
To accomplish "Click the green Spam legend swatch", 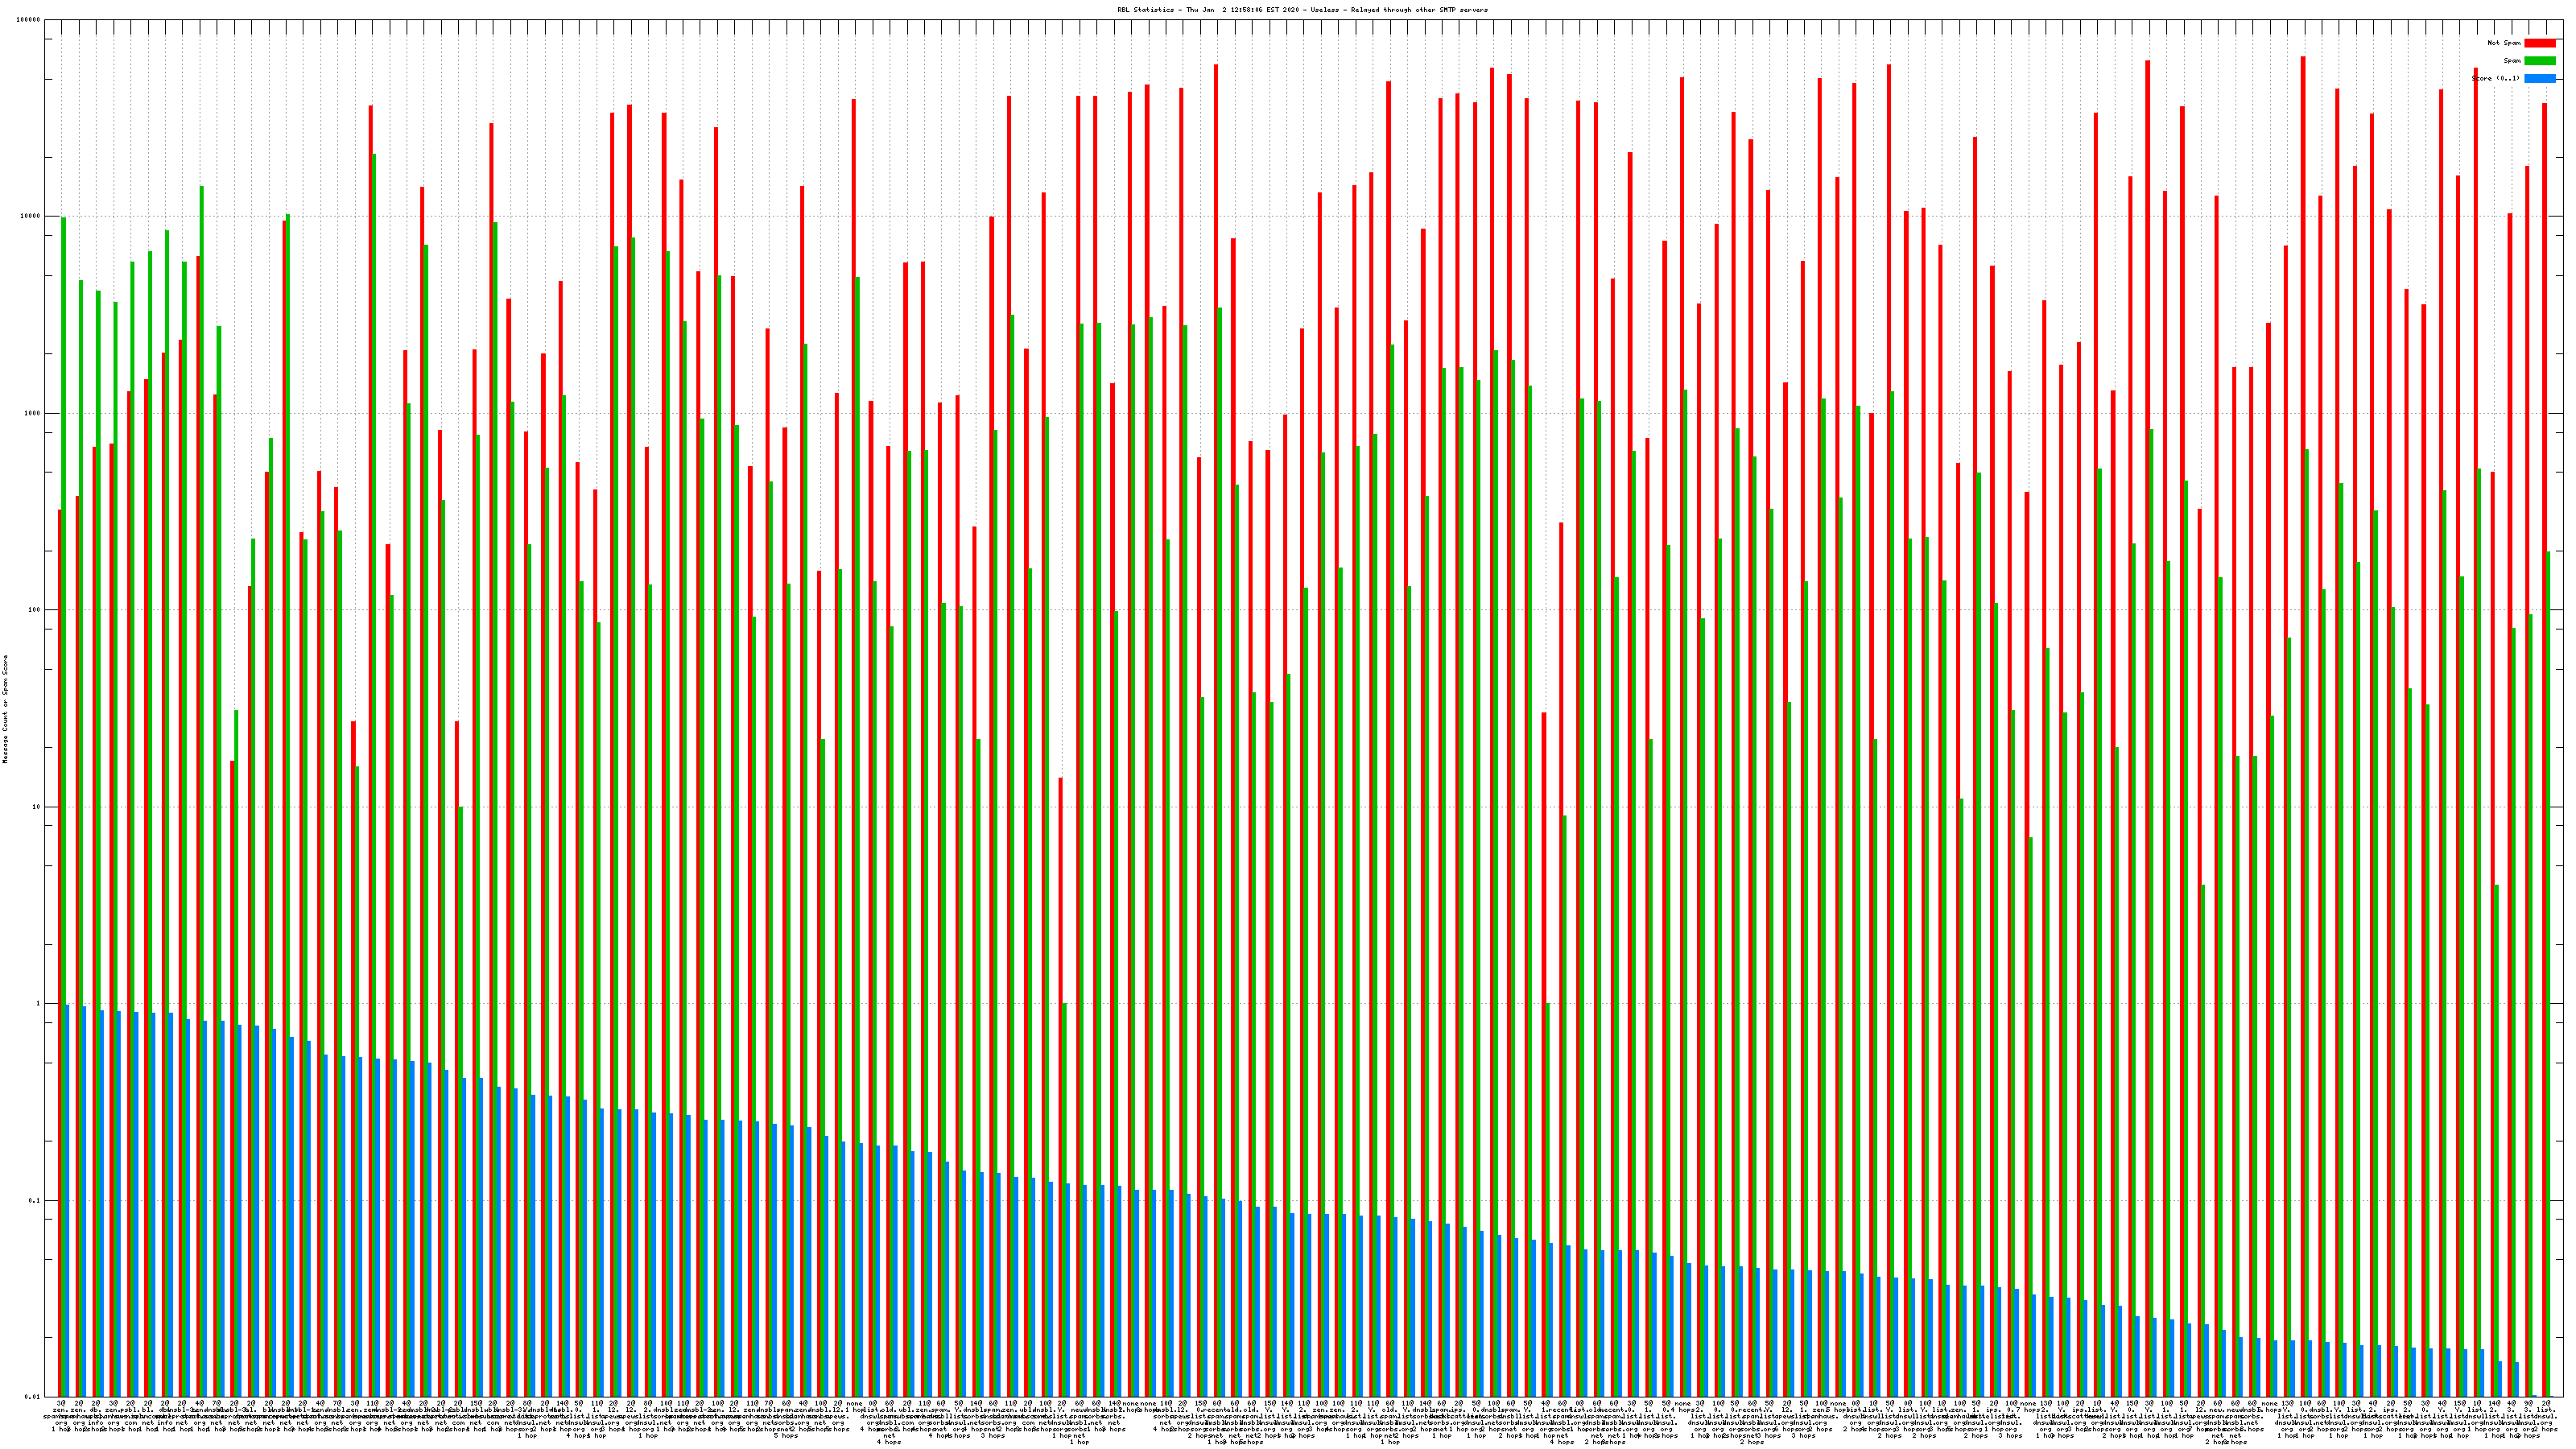I will click(x=2539, y=61).
